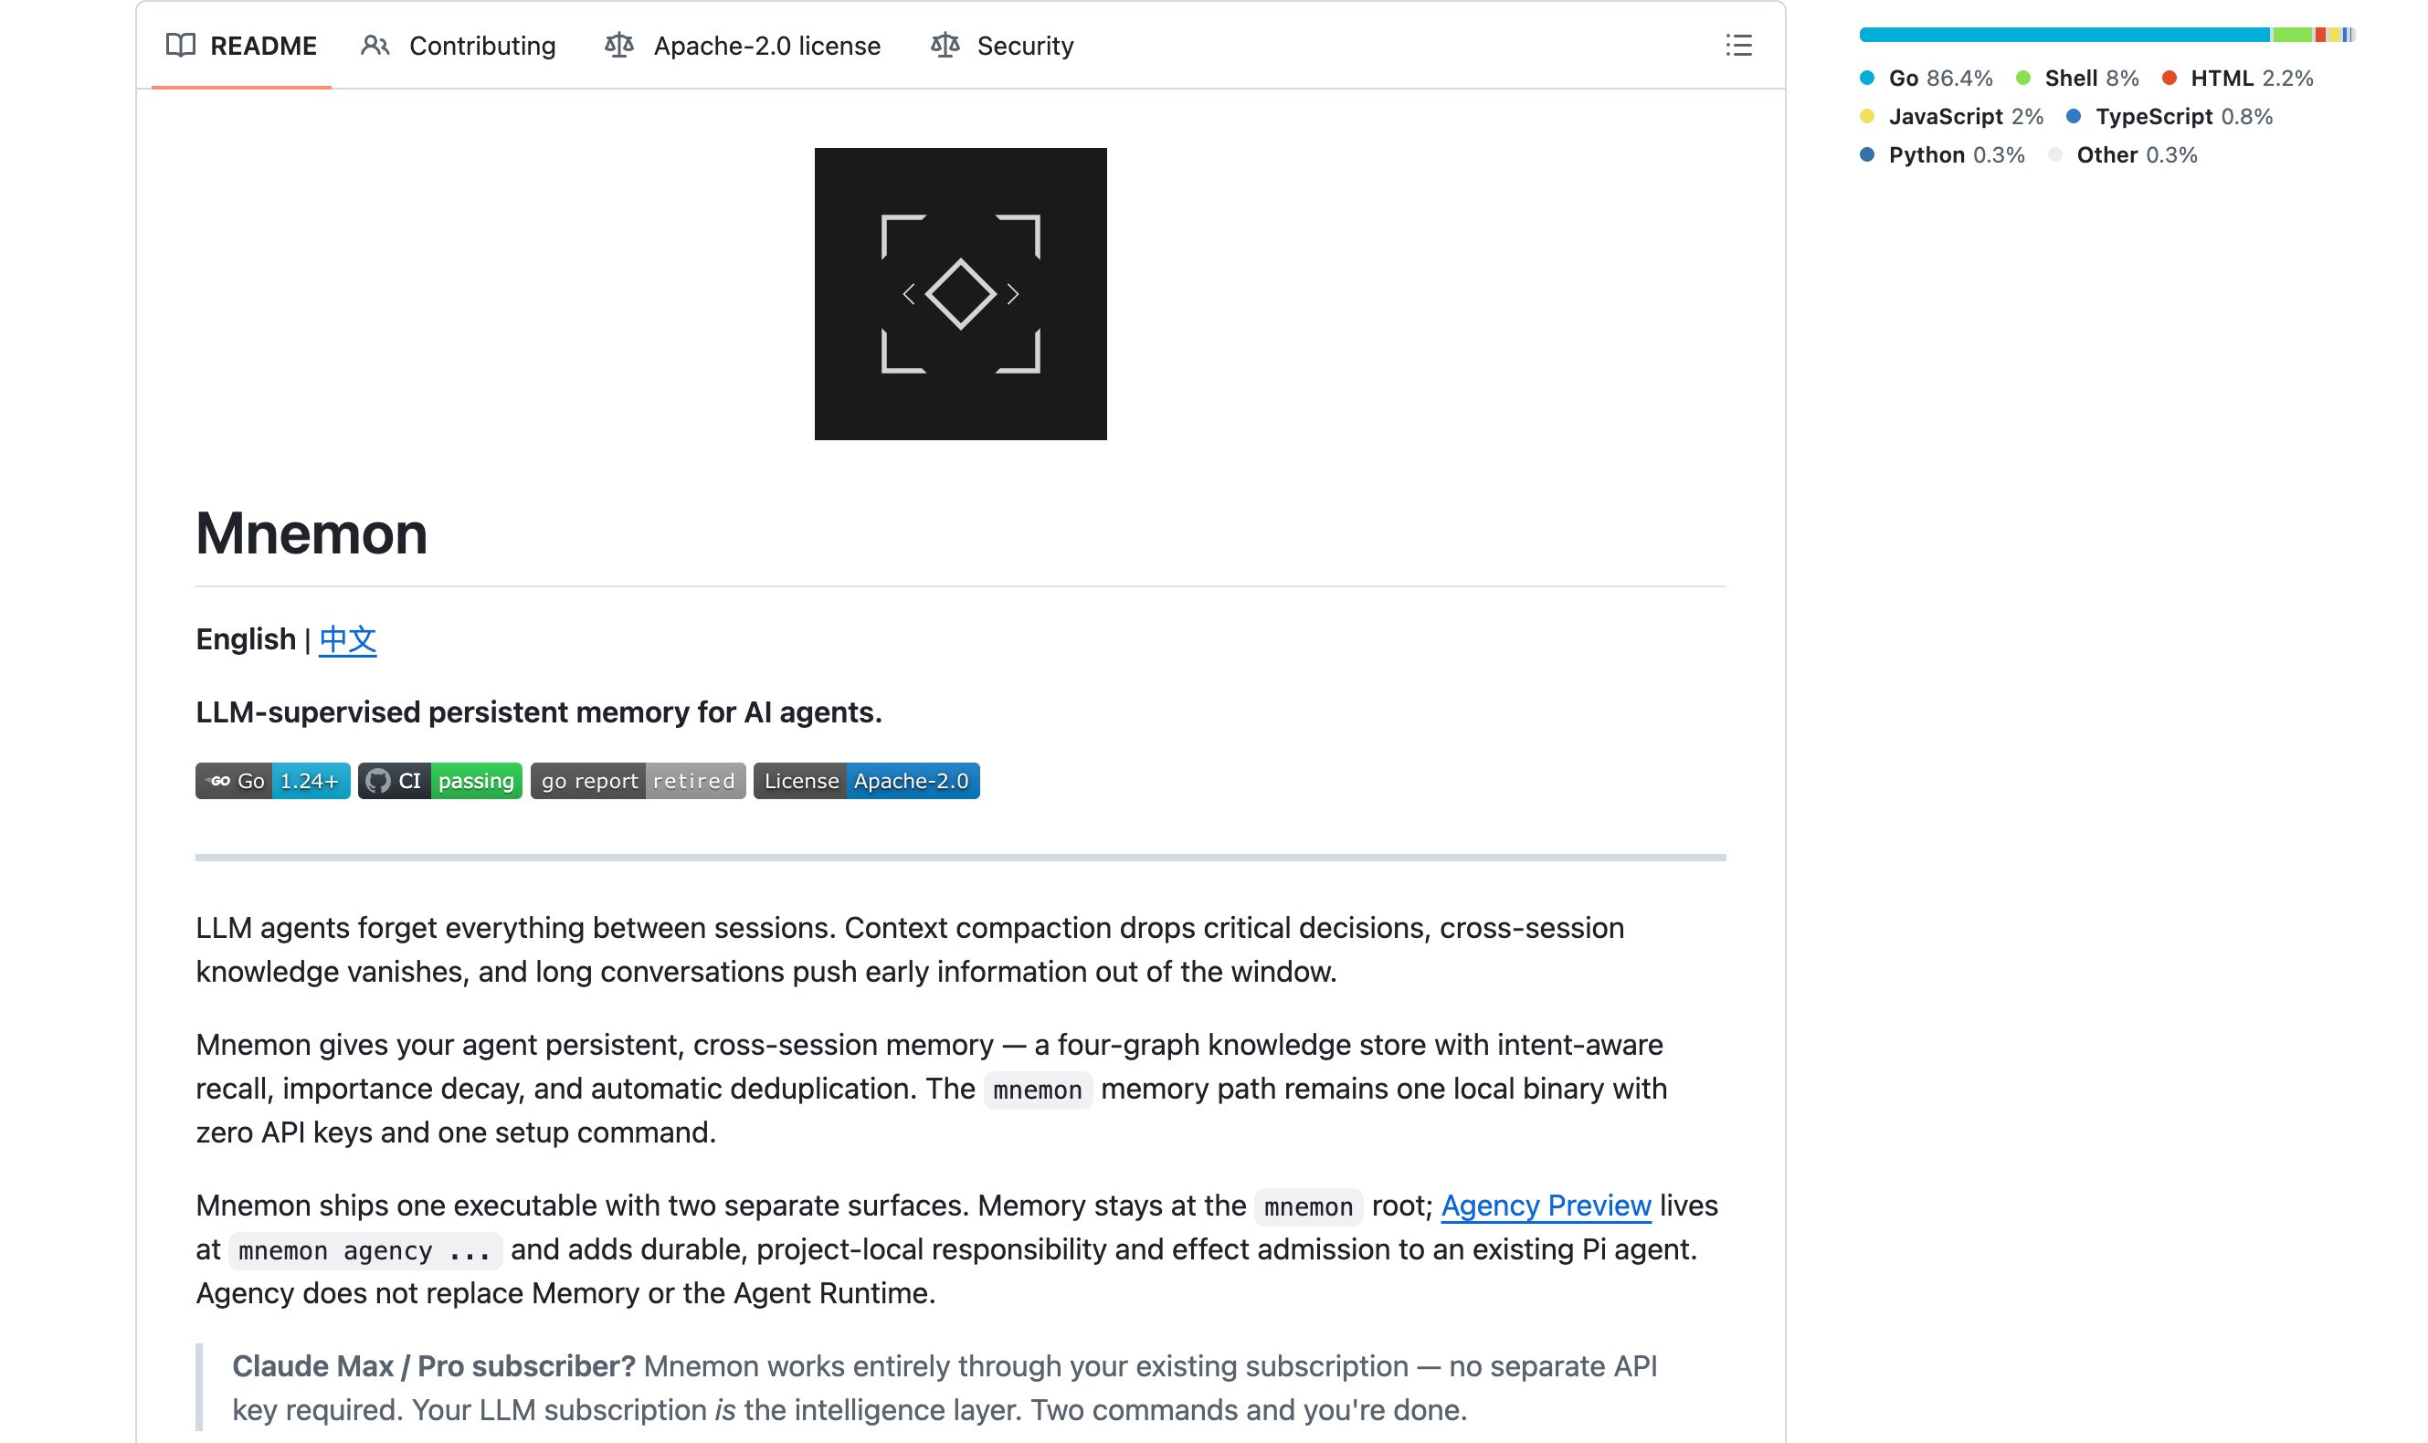Switch to the README tab
Screen dimensions: 2428x1443
coord(241,46)
